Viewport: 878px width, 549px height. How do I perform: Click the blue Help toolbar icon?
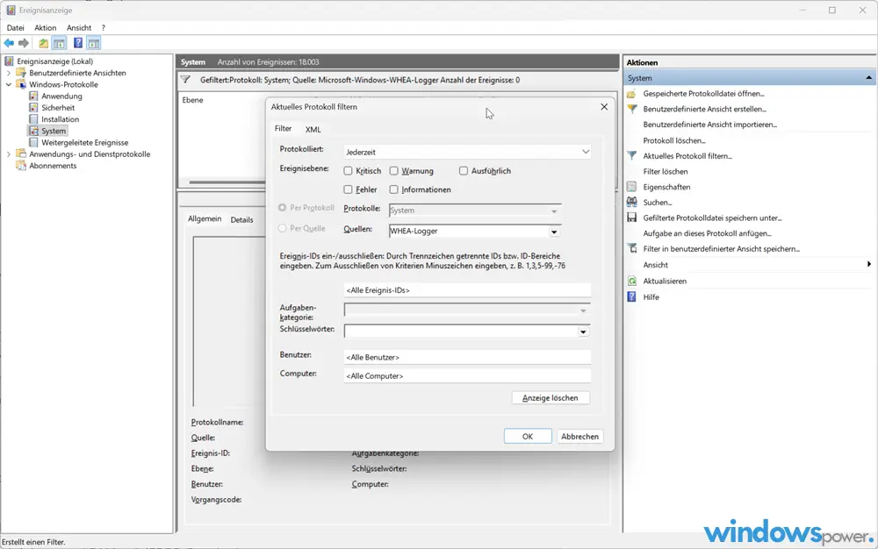[x=78, y=43]
